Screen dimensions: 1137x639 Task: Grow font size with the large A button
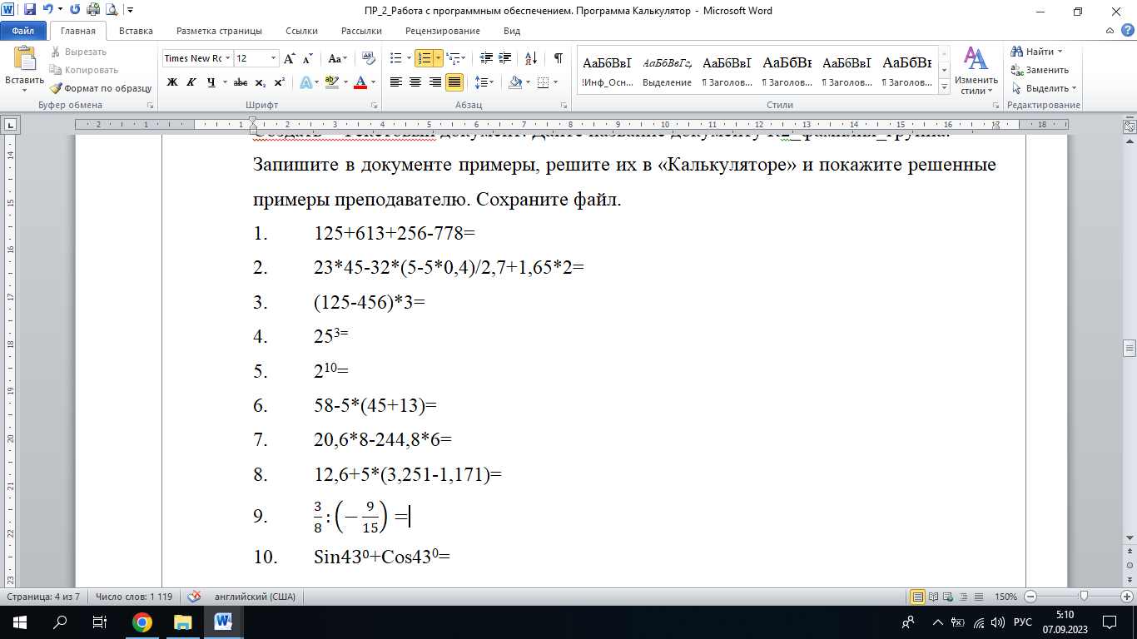click(290, 59)
